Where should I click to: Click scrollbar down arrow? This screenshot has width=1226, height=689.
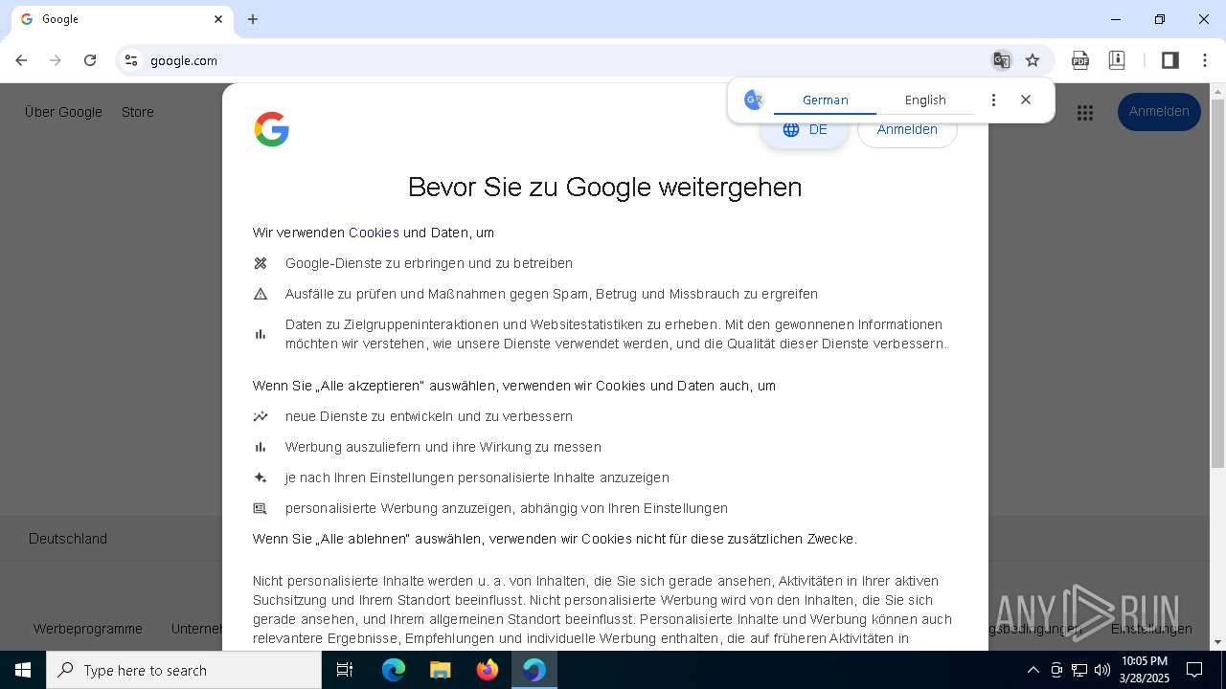tap(1217, 642)
